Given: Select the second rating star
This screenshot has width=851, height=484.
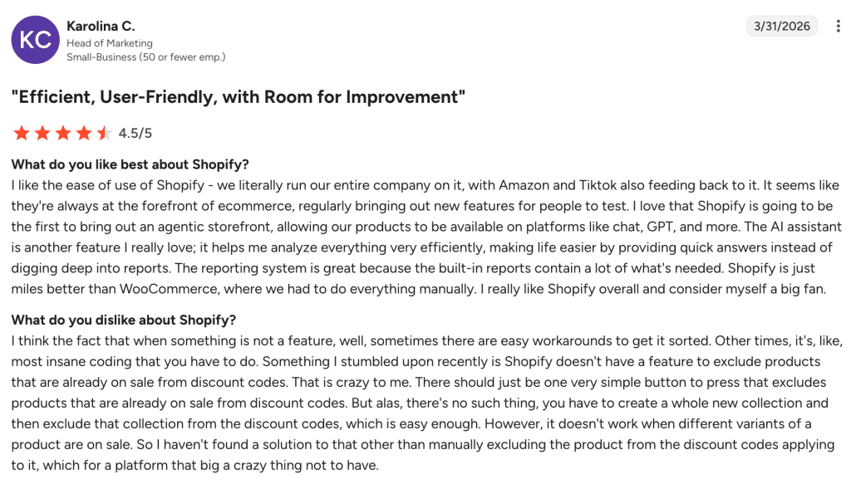Looking at the screenshot, I should 42,133.
